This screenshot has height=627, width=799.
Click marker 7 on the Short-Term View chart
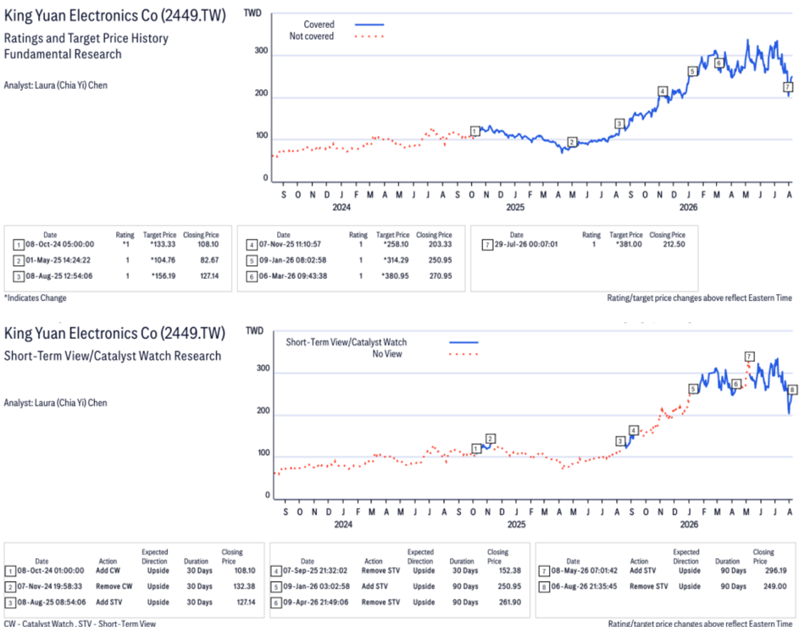pyautogui.click(x=749, y=357)
